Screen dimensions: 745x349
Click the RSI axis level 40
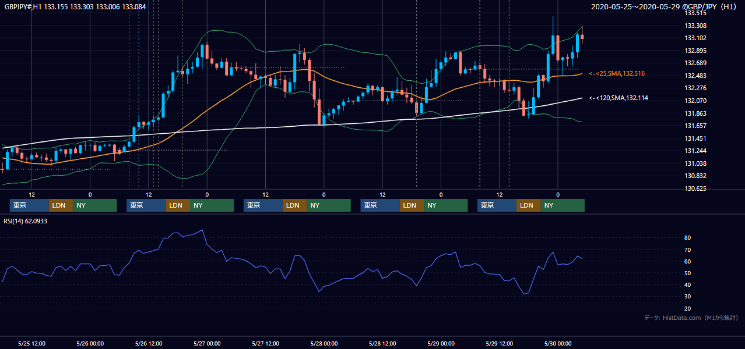click(688, 284)
